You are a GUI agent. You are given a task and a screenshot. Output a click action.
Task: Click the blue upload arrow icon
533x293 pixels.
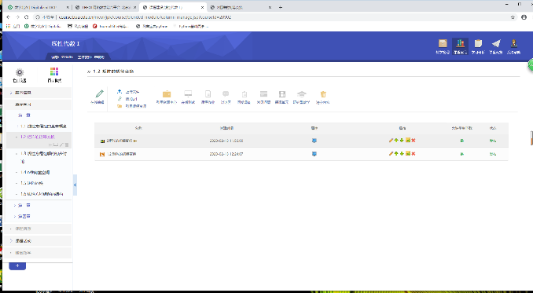(x=119, y=91)
